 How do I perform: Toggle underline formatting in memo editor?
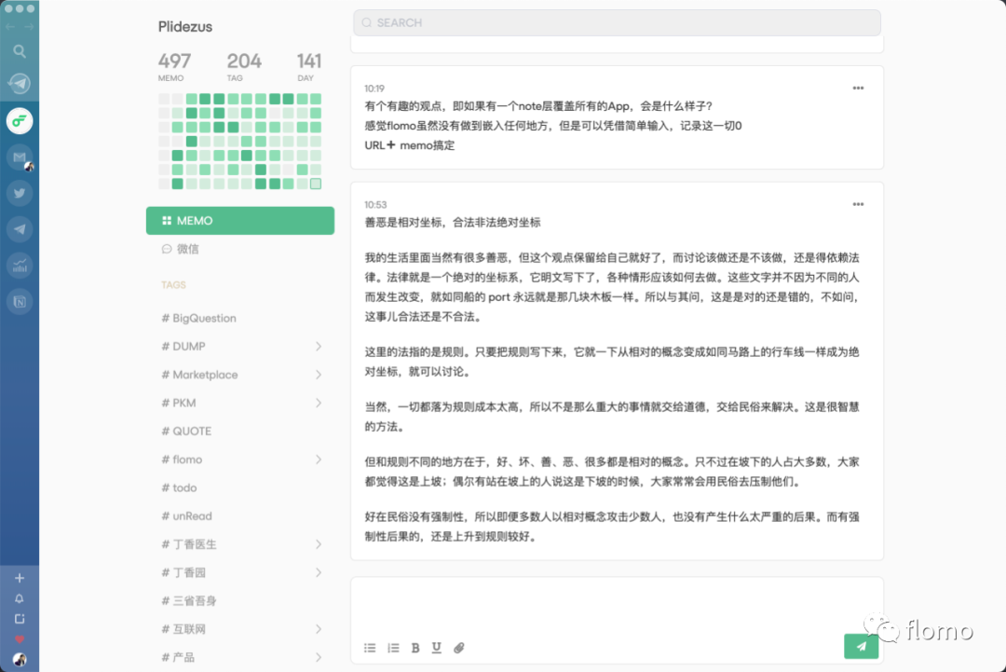pyautogui.click(x=436, y=648)
